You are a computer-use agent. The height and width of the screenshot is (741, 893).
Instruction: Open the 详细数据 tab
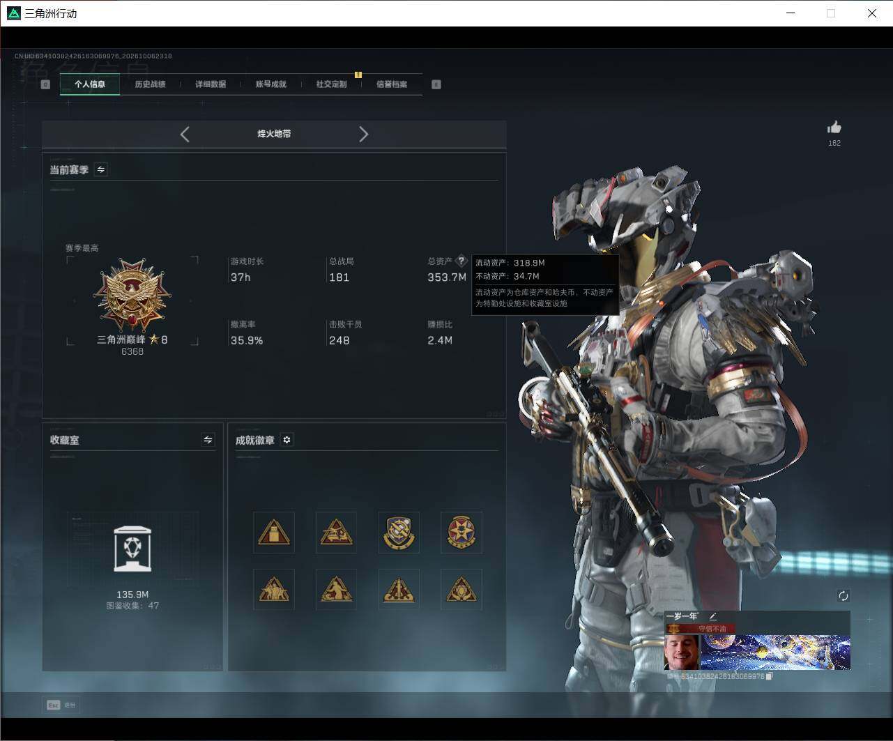tap(211, 84)
